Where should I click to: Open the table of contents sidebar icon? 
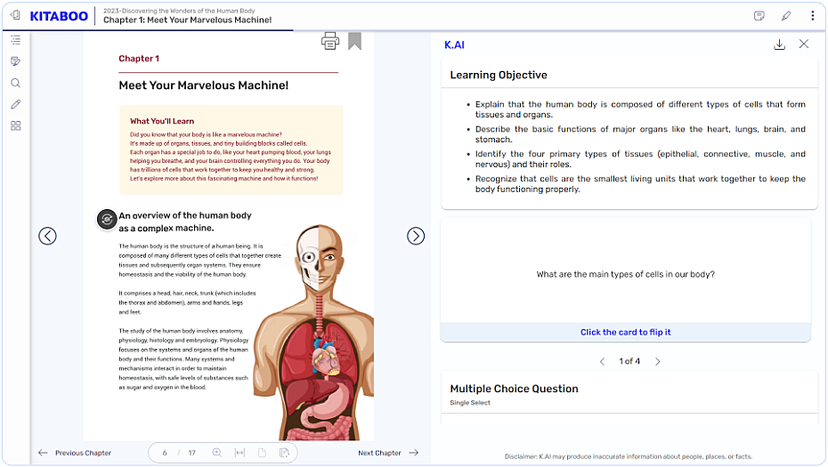pyautogui.click(x=15, y=40)
